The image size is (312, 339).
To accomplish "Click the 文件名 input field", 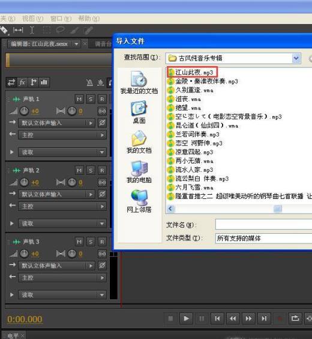I will (263, 224).
